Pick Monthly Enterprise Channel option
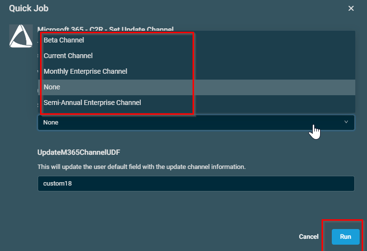This screenshot has width=367, height=251. click(86, 71)
